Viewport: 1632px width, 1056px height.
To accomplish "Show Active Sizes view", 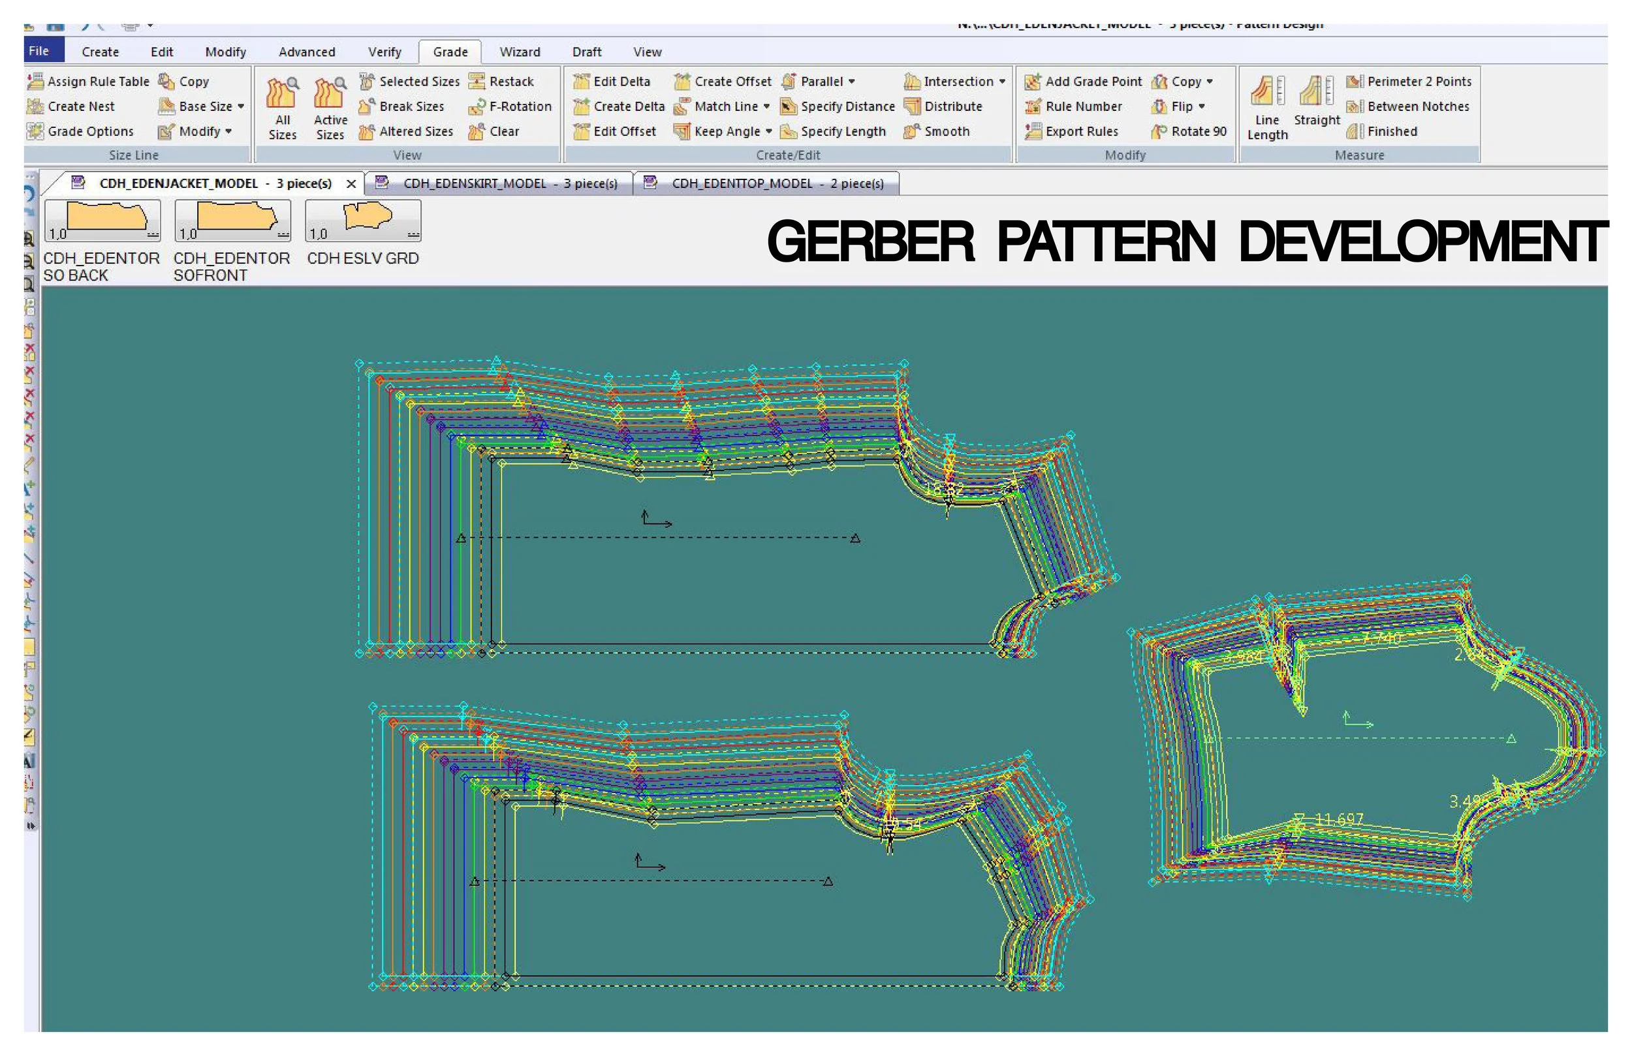I will coord(330,108).
